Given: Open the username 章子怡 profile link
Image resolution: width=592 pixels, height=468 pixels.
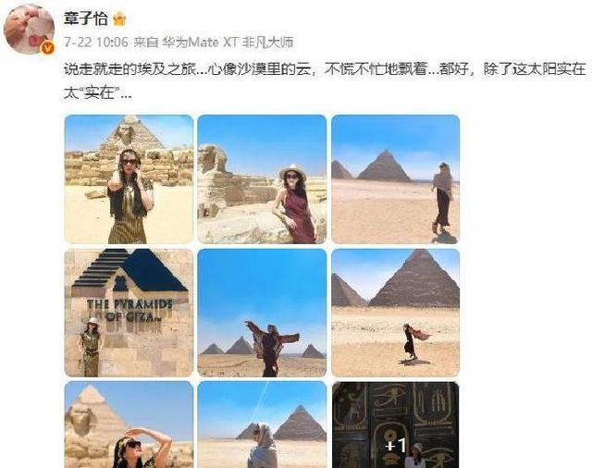Looking at the screenshot, I should coord(86,18).
